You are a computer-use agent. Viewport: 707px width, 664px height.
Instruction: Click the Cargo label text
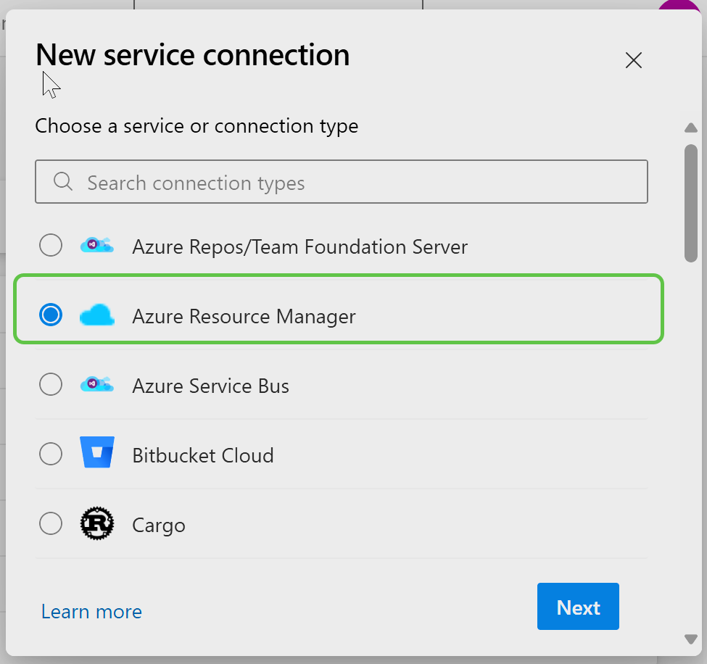tap(159, 526)
